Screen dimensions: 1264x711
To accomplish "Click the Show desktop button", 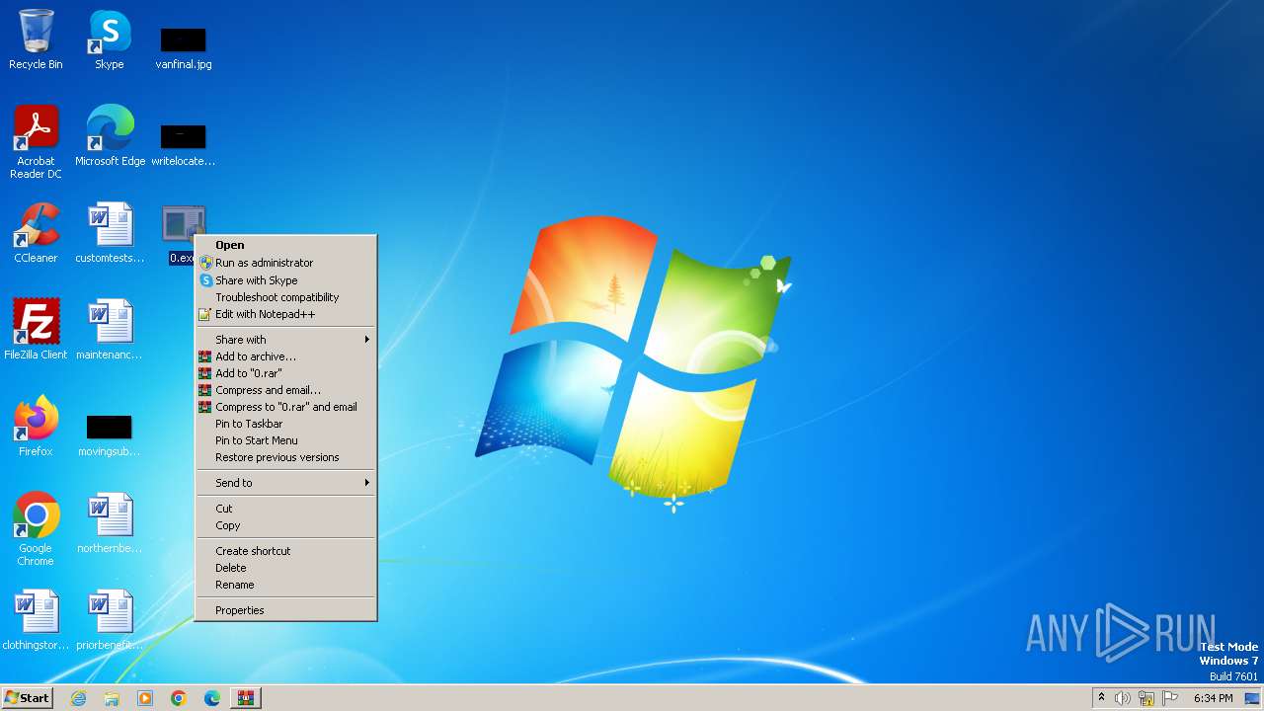I will (1252, 698).
